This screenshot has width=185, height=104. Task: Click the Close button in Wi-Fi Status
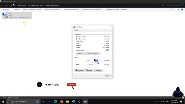[108, 76]
